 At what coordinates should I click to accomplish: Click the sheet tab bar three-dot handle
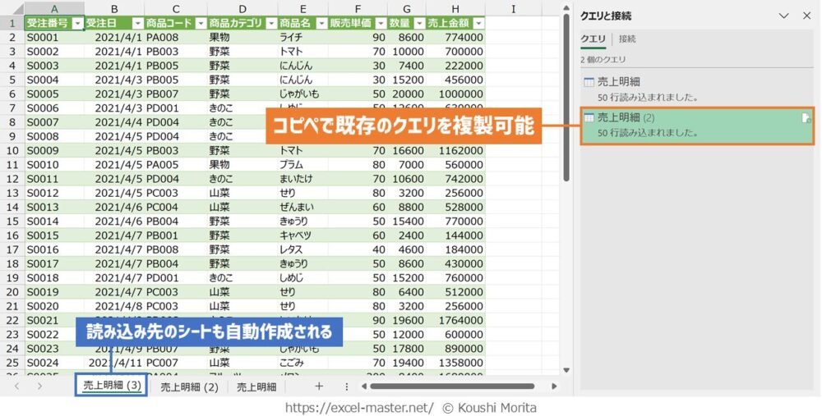(x=346, y=386)
